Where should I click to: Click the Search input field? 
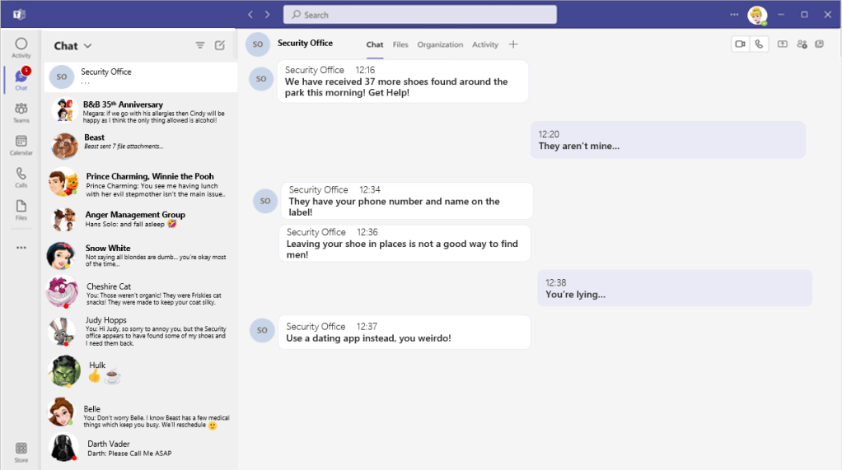tap(420, 15)
